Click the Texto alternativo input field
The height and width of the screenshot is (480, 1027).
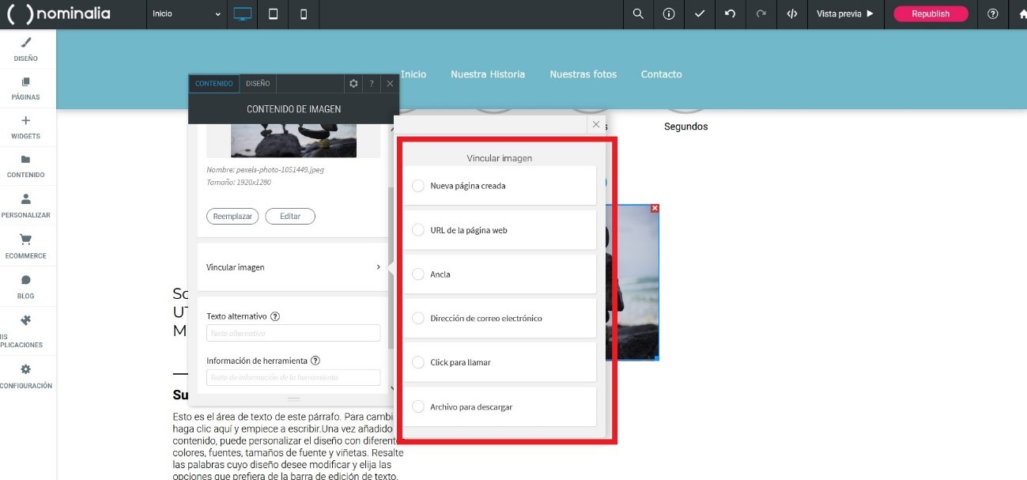(x=293, y=334)
